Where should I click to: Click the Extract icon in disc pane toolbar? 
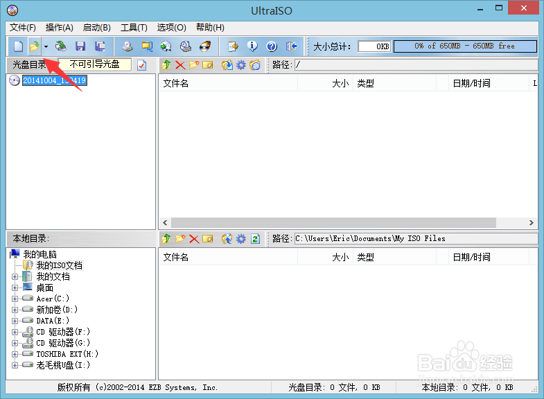tap(227, 65)
